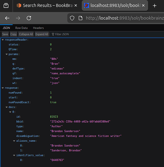This screenshot has height=167, width=164.
Task: Collapse the params node
Action: (7, 54)
